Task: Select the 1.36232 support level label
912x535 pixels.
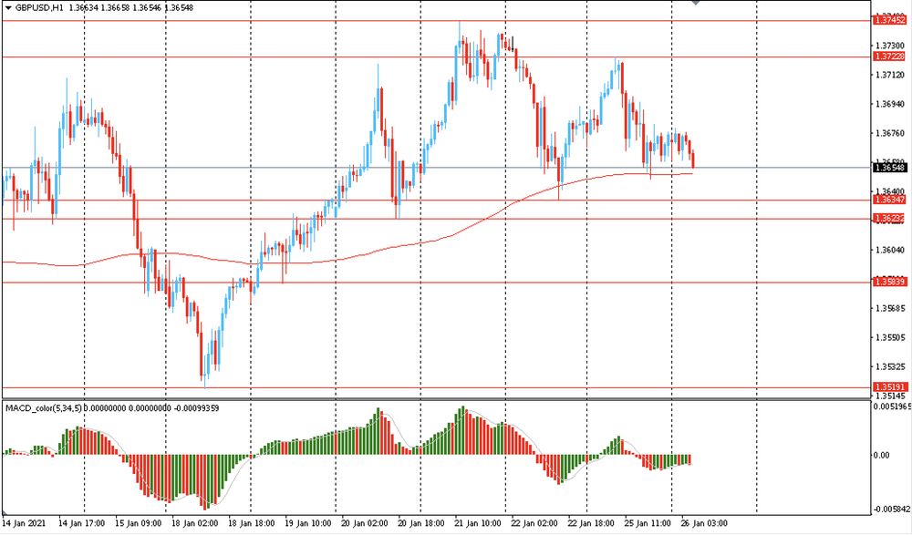Action: click(889, 218)
